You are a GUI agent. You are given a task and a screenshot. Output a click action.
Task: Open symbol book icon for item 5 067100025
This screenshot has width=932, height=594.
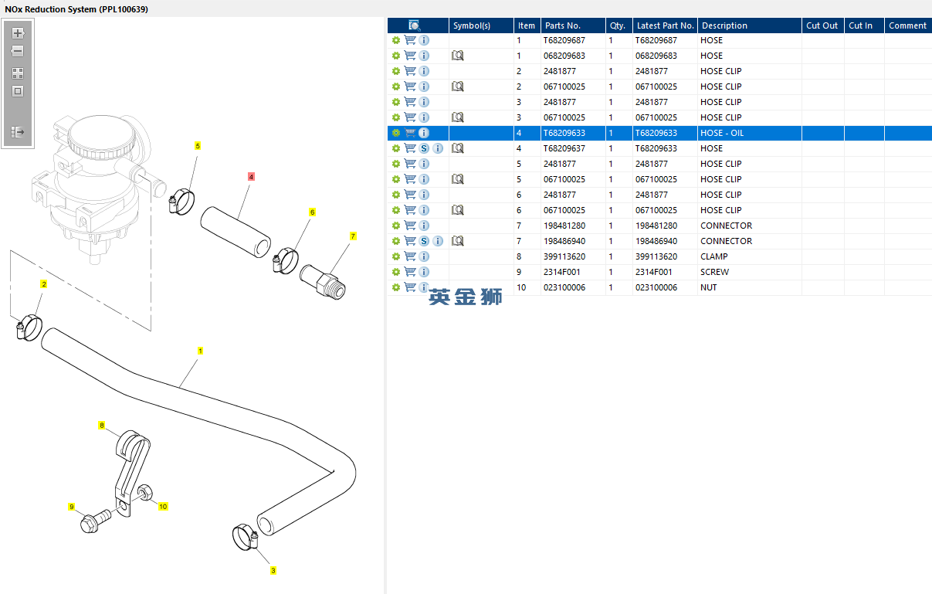pyautogui.click(x=457, y=179)
